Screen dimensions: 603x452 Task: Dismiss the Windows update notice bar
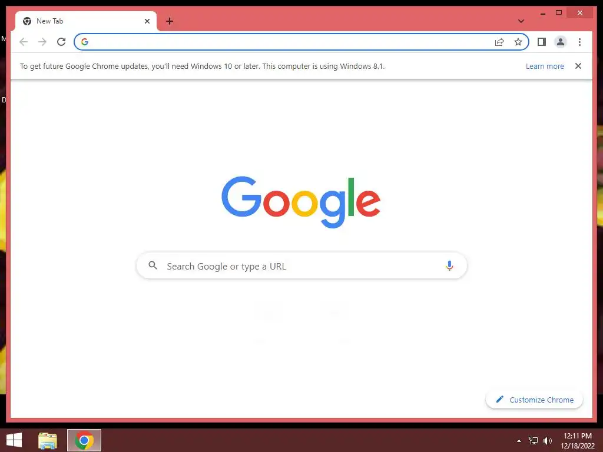coord(578,66)
